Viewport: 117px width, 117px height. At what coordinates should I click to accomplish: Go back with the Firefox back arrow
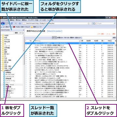3,23
